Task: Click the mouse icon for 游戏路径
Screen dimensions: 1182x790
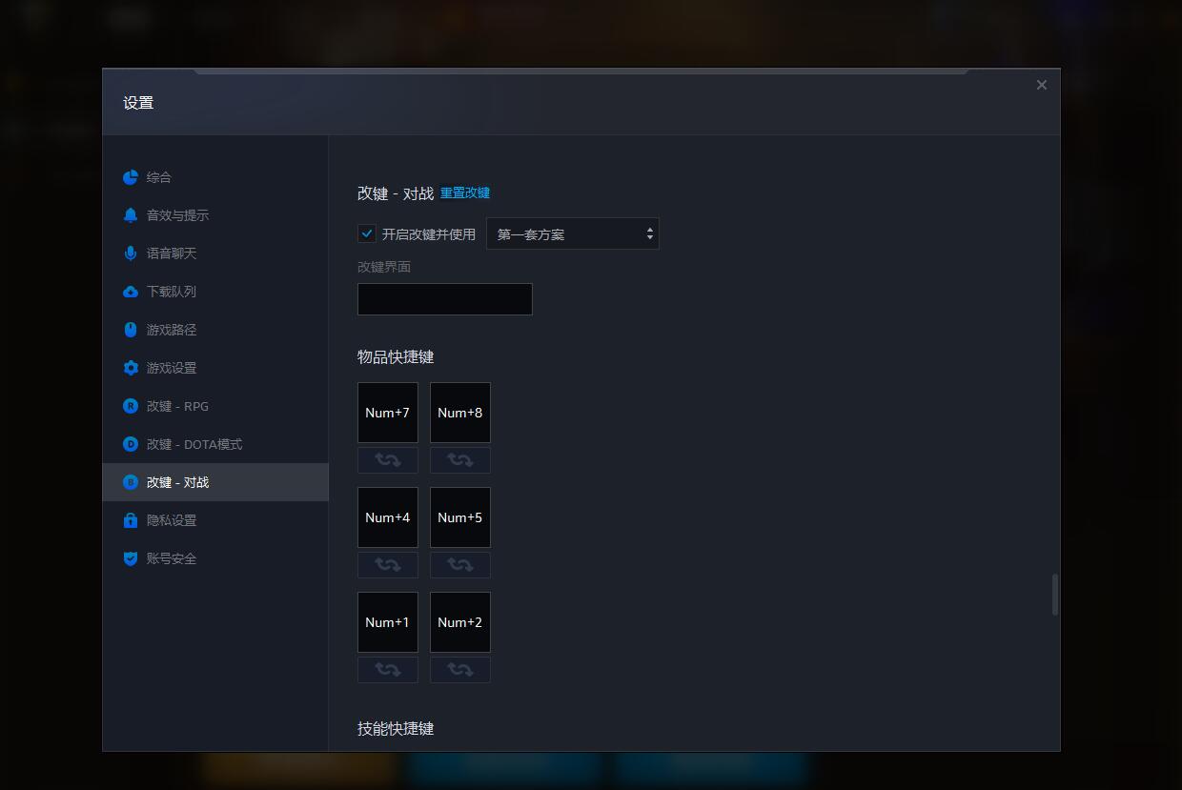Action: click(x=131, y=330)
